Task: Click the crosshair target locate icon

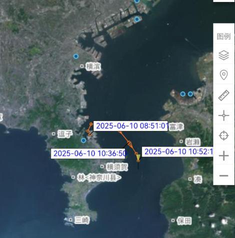Action: click(x=223, y=135)
